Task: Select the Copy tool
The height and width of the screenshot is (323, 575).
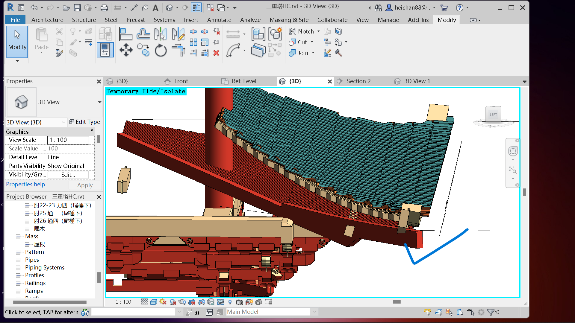Action: [143, 50]
